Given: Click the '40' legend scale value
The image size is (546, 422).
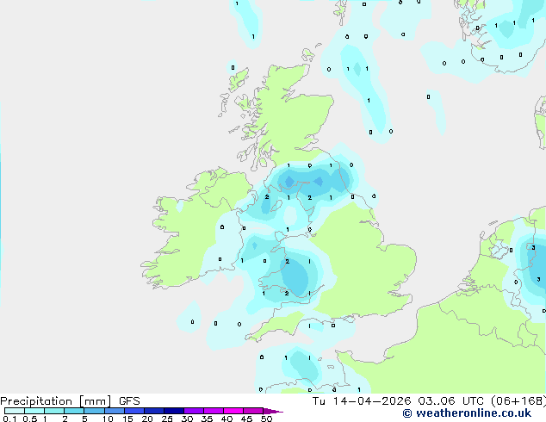Looking at the screenshot, I should click(226, 419).
